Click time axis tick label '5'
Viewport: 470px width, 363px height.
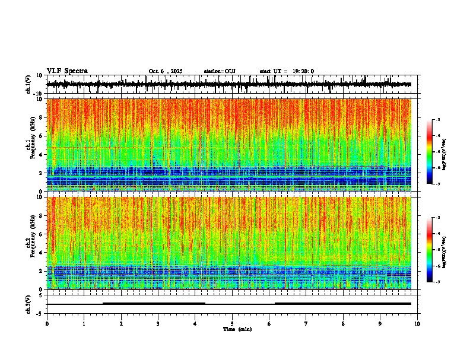[232, 324]
